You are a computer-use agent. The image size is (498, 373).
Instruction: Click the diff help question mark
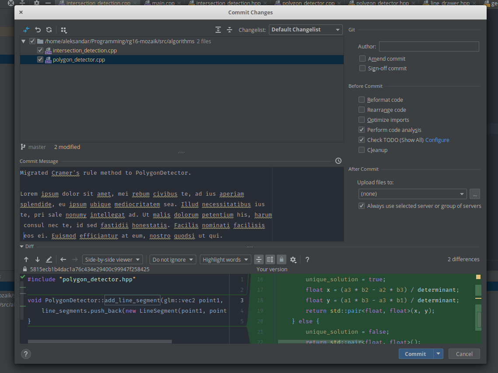pyautogui.click(x=307, y=259)
